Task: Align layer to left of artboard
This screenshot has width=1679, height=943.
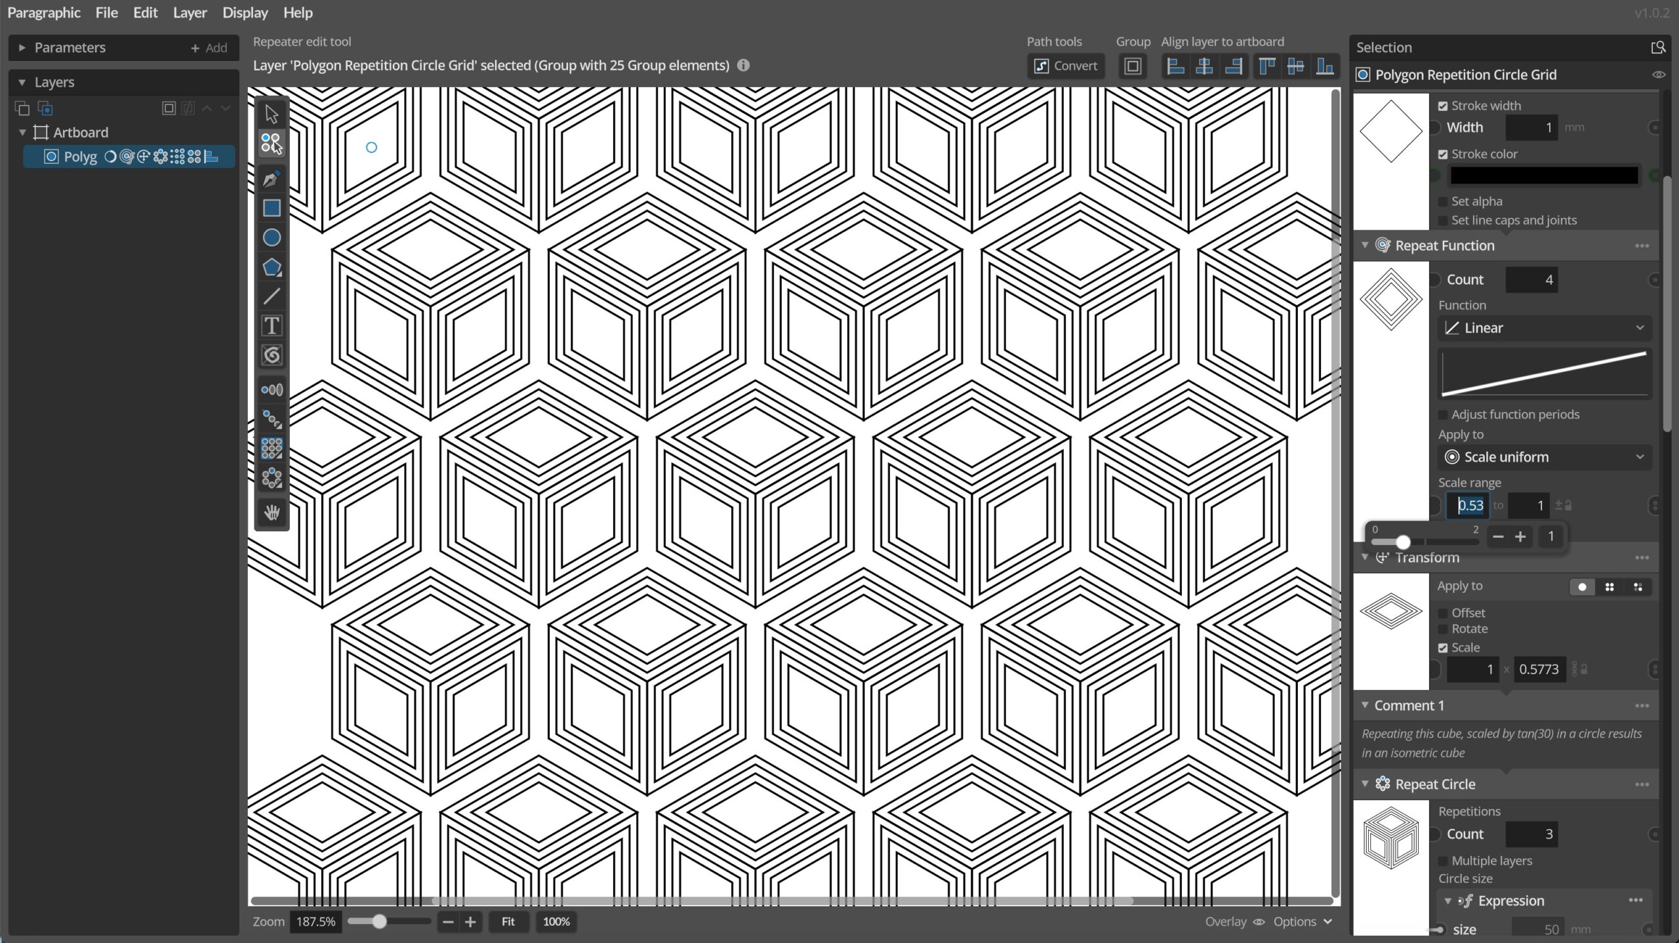Action: [x=1175, y=66]
